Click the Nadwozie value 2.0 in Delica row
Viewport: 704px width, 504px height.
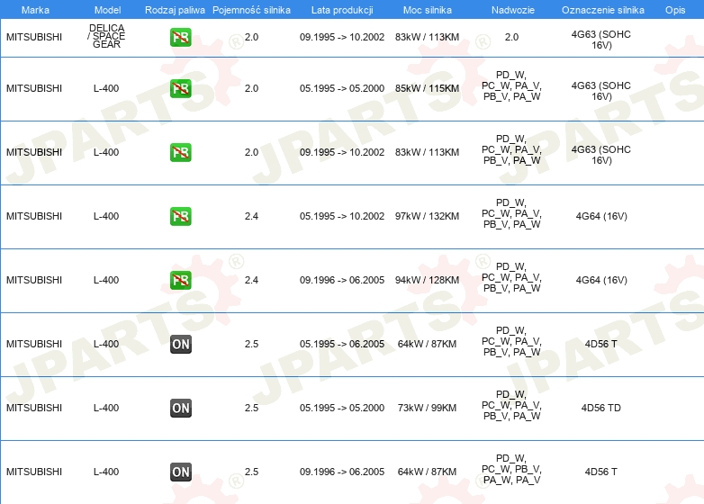click(511, 37)
